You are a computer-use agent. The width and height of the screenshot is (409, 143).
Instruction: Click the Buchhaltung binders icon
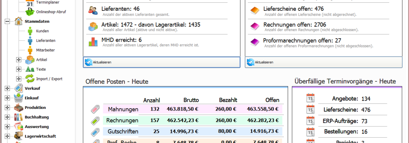click(18, 117)
